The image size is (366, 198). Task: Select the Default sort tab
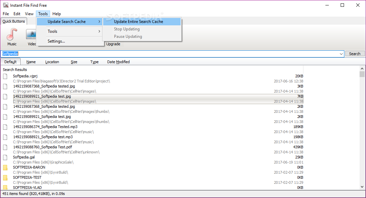point(10,62)
